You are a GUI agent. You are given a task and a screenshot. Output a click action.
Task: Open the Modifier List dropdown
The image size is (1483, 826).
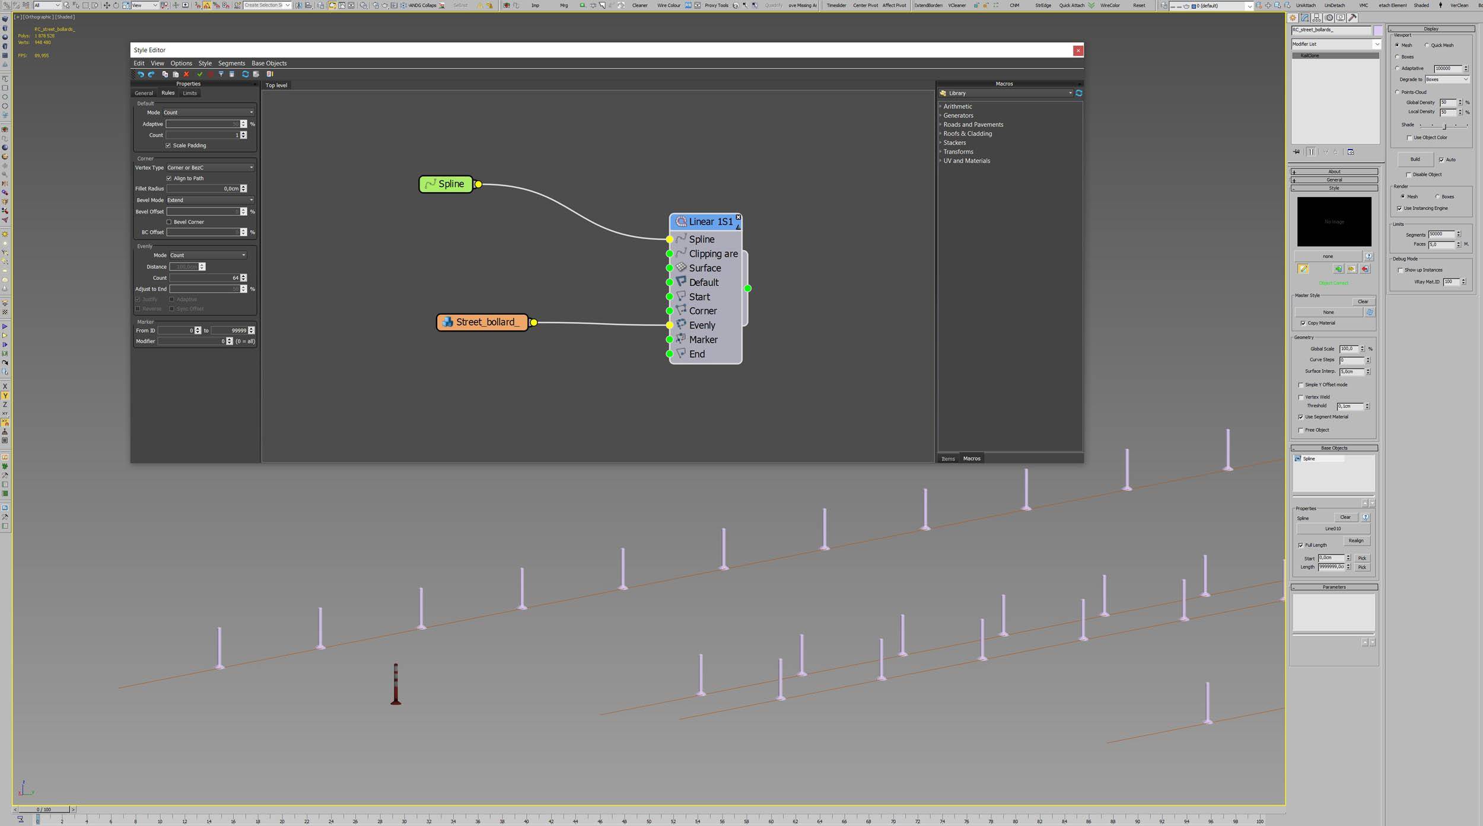click(x=1335, y=44)
